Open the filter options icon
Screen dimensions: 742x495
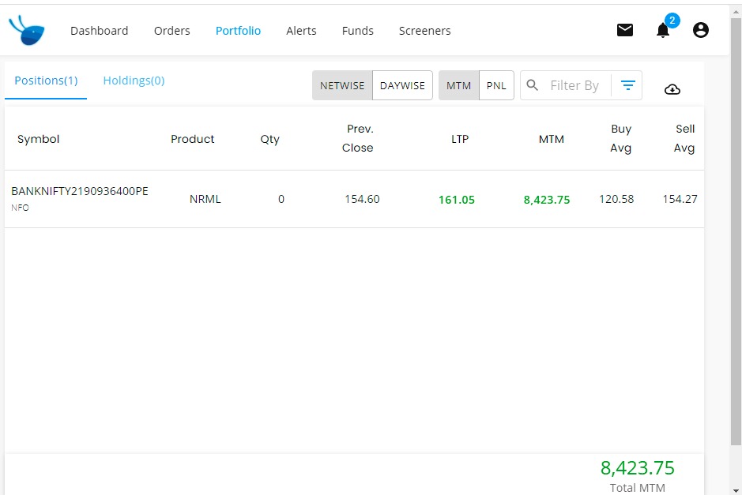(x=628, y=85)
